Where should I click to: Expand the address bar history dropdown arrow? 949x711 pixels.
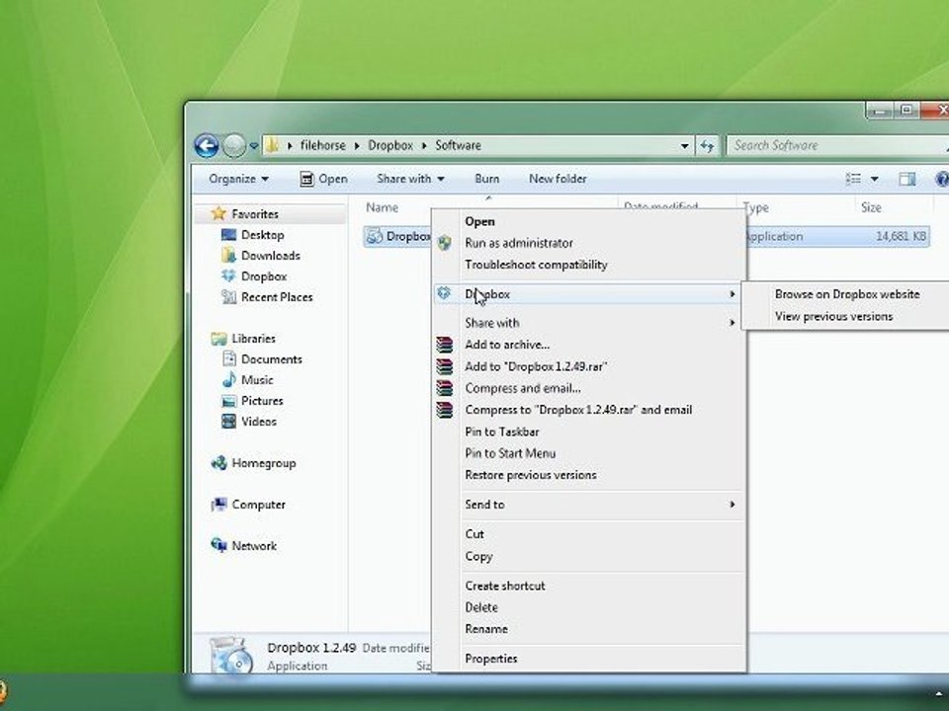tap(684, 146)
